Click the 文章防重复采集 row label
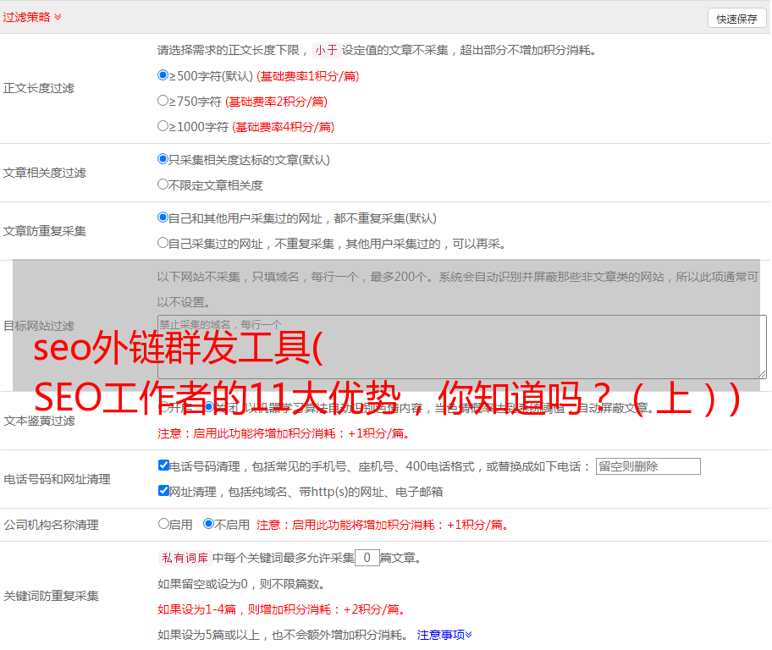 point(44,231)
